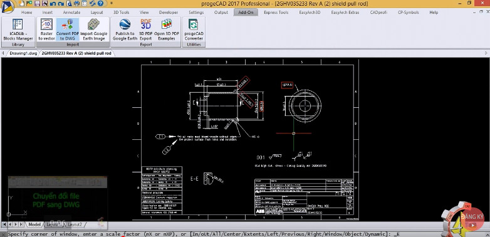This screenshot has height=237, width=490.
Task: Create a new drawing from quick access
Action: [21, 3]
